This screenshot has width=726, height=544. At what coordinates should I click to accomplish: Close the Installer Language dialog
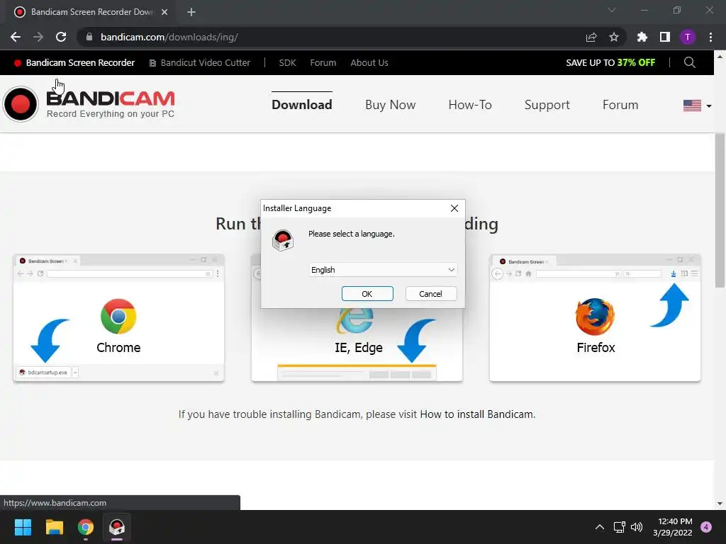[454, 208]
